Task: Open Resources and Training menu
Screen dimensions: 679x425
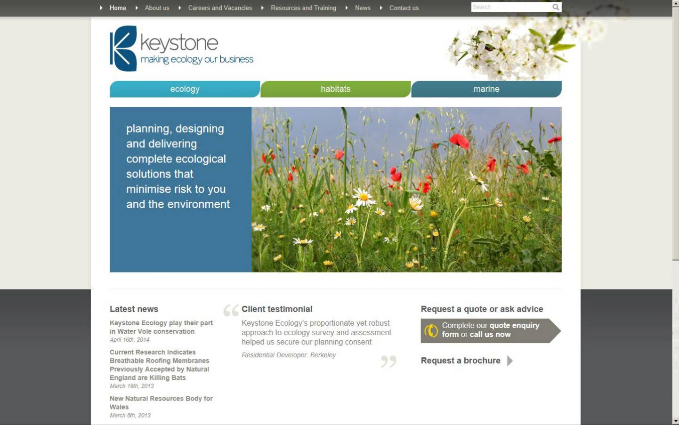Action: click(x=303, y=8)
